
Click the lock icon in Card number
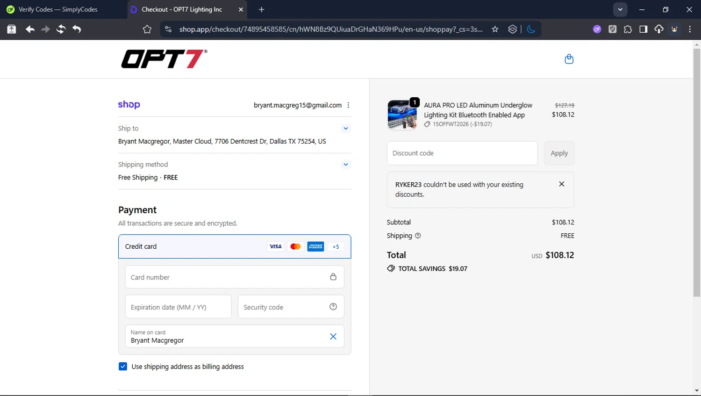333,277
